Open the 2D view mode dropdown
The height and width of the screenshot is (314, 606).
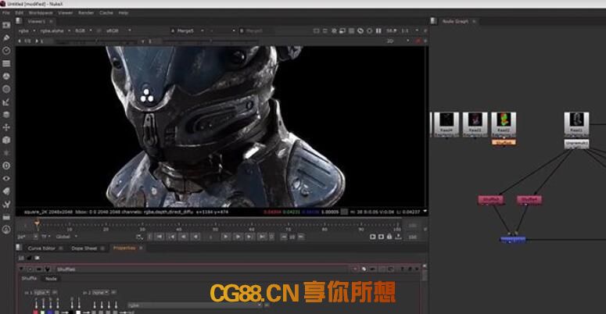click(x=398, y=41)
